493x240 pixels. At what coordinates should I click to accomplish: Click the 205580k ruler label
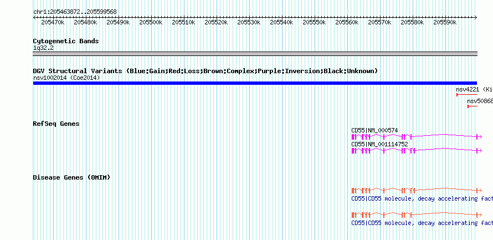tap(413, 22)
